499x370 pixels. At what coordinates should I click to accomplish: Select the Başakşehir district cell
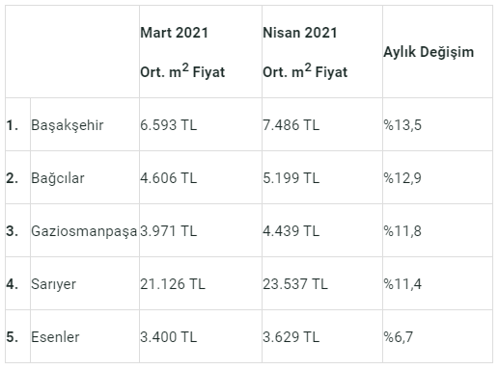85,124
